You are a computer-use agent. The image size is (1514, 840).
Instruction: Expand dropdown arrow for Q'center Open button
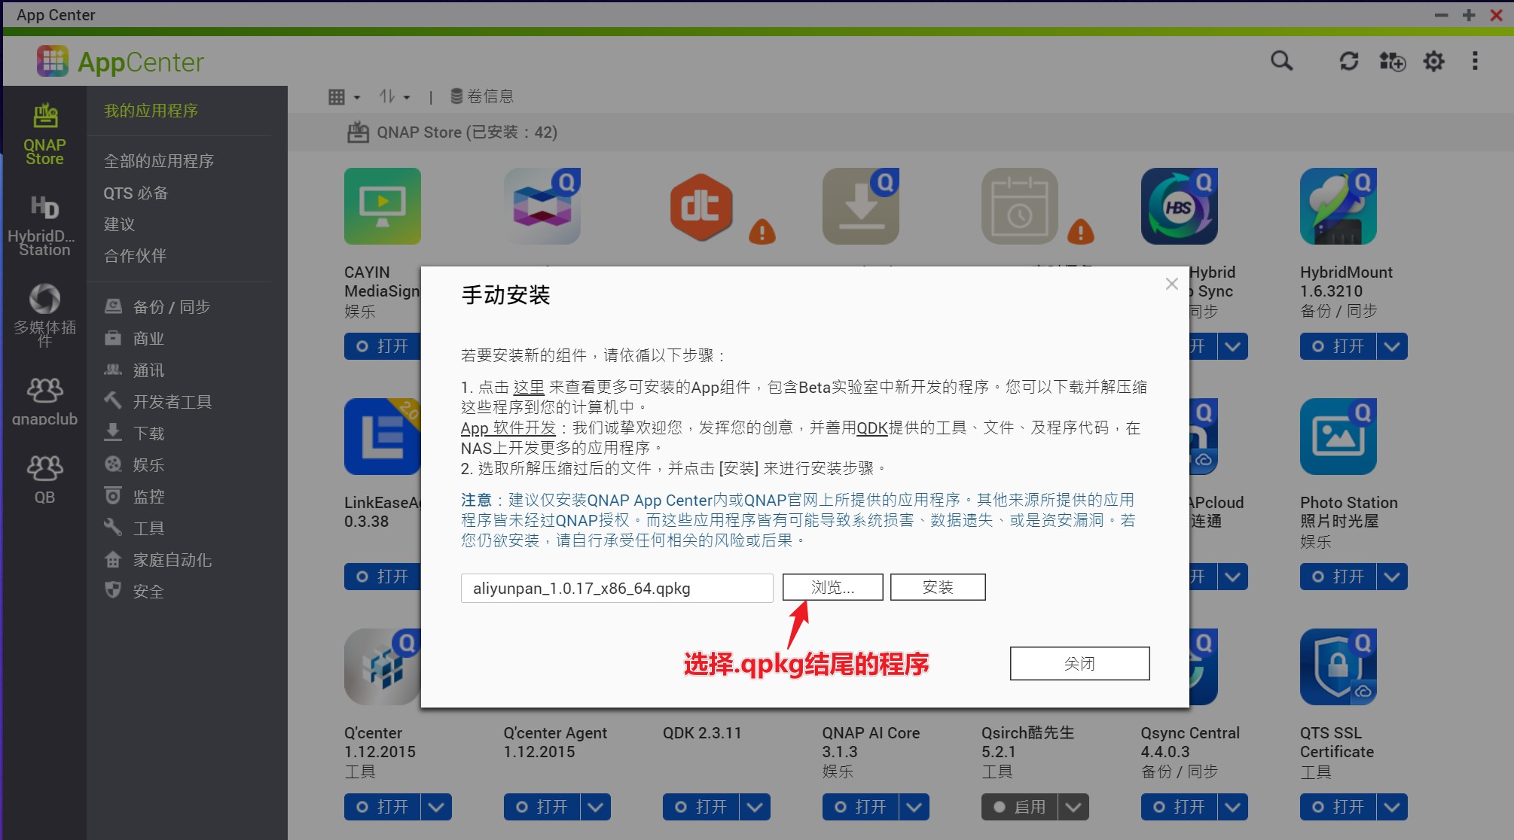click(436, 807)
